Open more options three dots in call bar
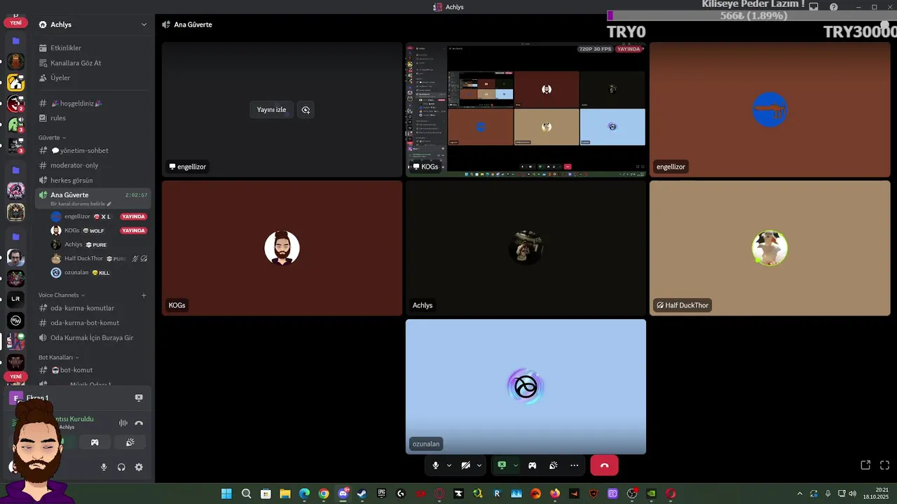This screenshot has width=897, height=504. pos(575,465)
